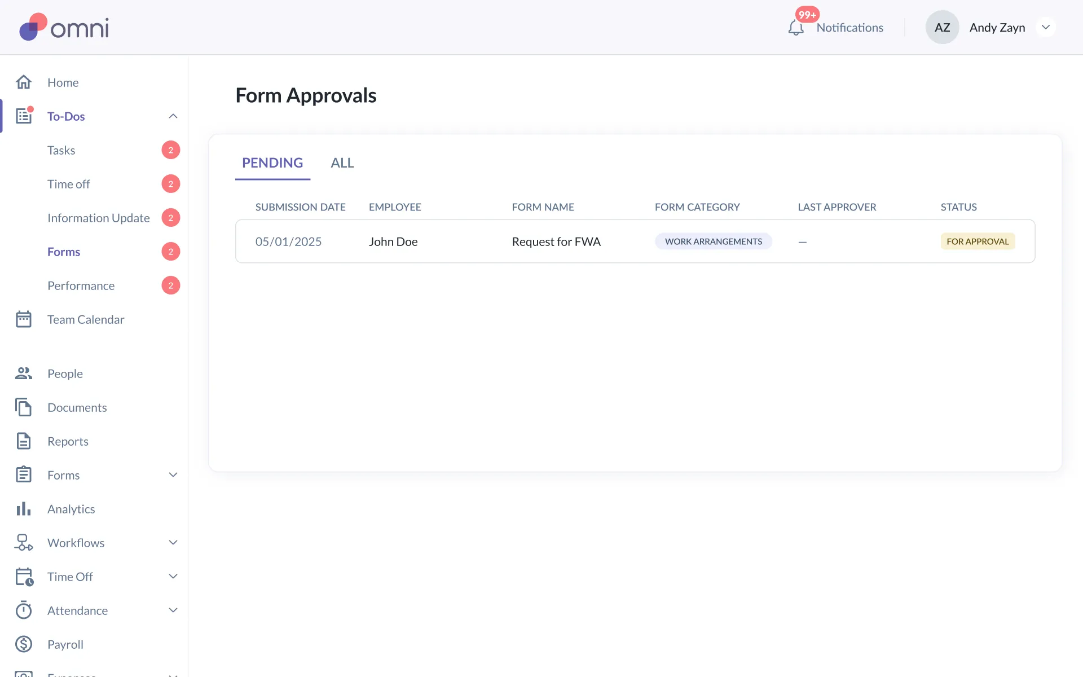Screen dimensions: 1083x677
Task: Collapse the To-Dos section chevron
Action: [173, 116]
